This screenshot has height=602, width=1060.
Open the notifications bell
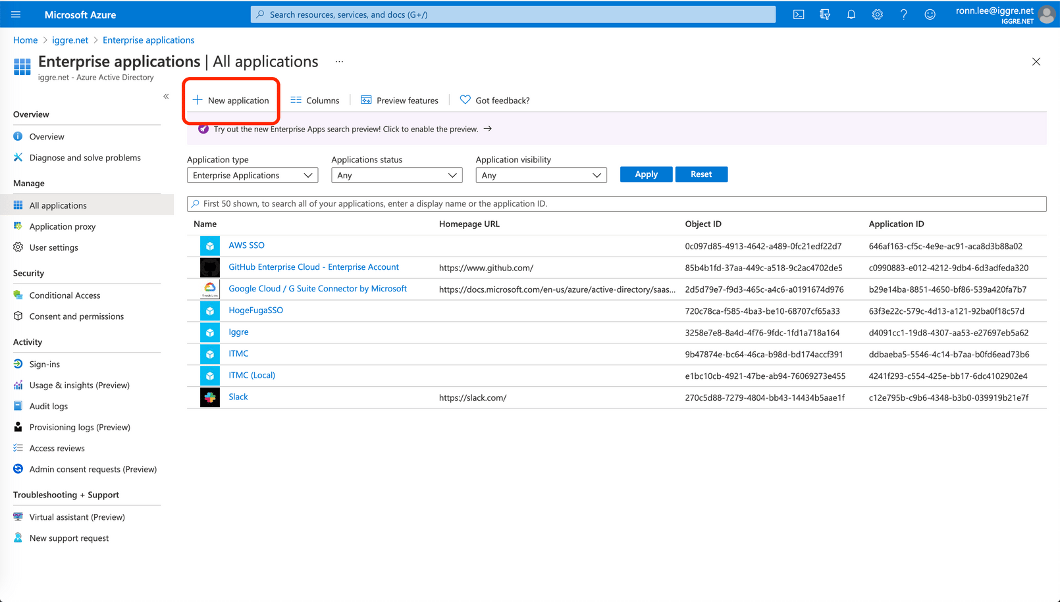point(851,14)
